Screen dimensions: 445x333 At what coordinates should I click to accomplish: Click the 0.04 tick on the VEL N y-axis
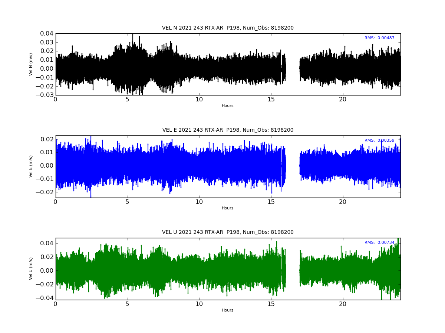click(x=47, y=33)
